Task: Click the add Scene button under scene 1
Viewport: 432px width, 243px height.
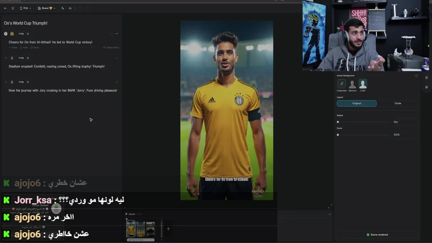Action: pos(13,48)
